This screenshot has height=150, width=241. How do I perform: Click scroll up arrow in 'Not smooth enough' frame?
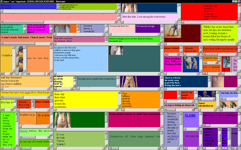(x=162, y=26)
